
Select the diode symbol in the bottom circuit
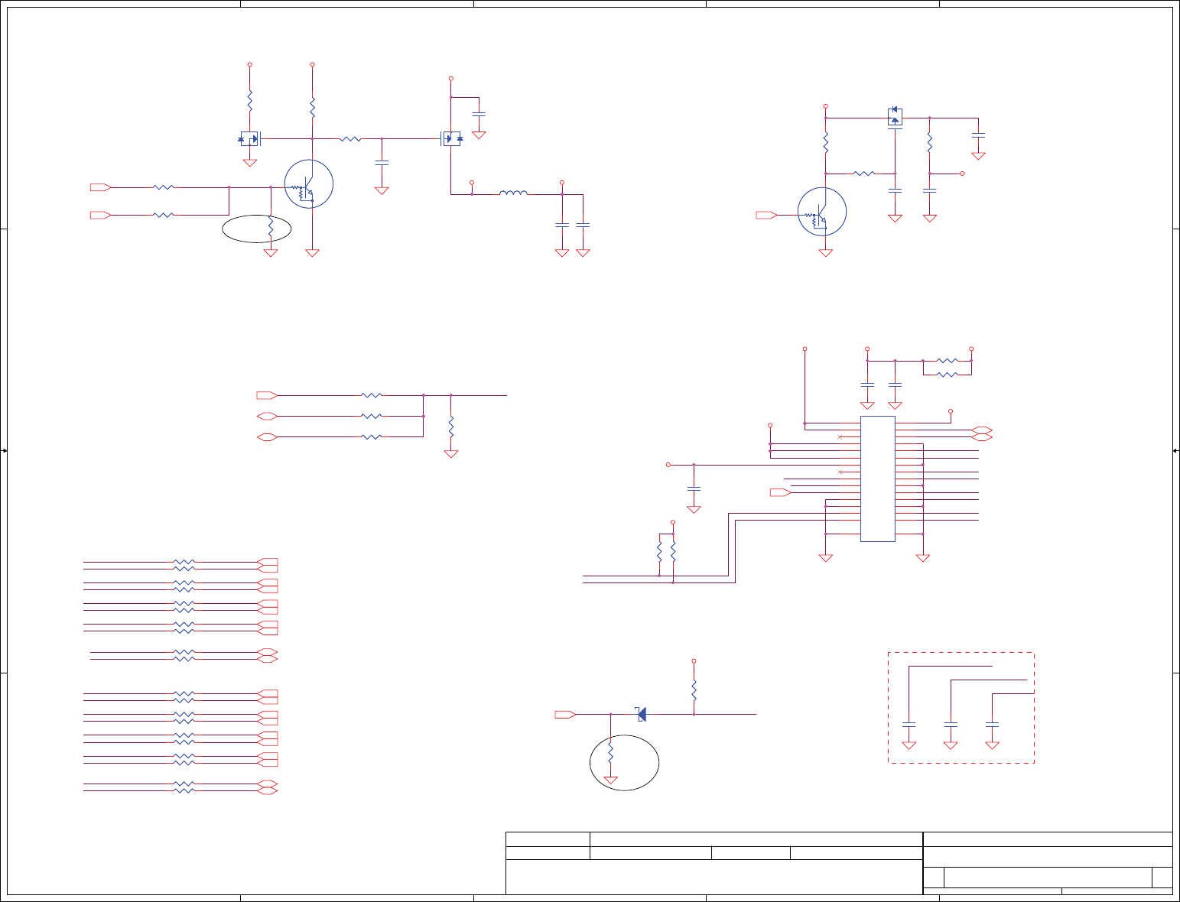(x=641, y=714)
